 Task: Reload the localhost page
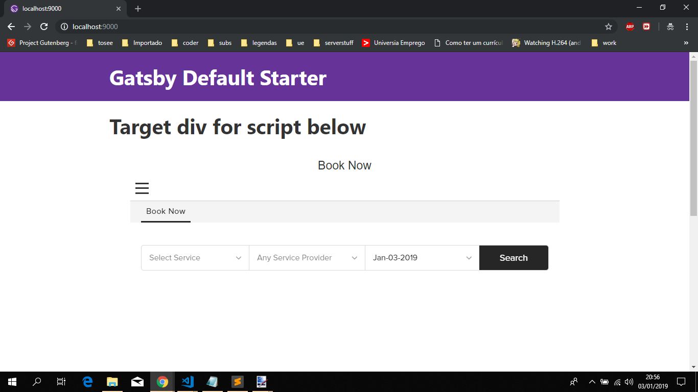click(44, 27)
